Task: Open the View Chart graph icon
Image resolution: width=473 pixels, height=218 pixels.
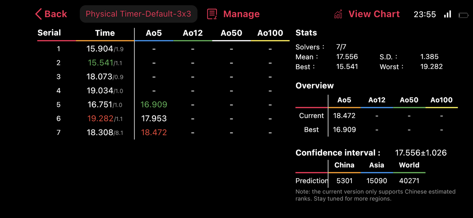Action: pyautogui.click(x=338, y=14)
